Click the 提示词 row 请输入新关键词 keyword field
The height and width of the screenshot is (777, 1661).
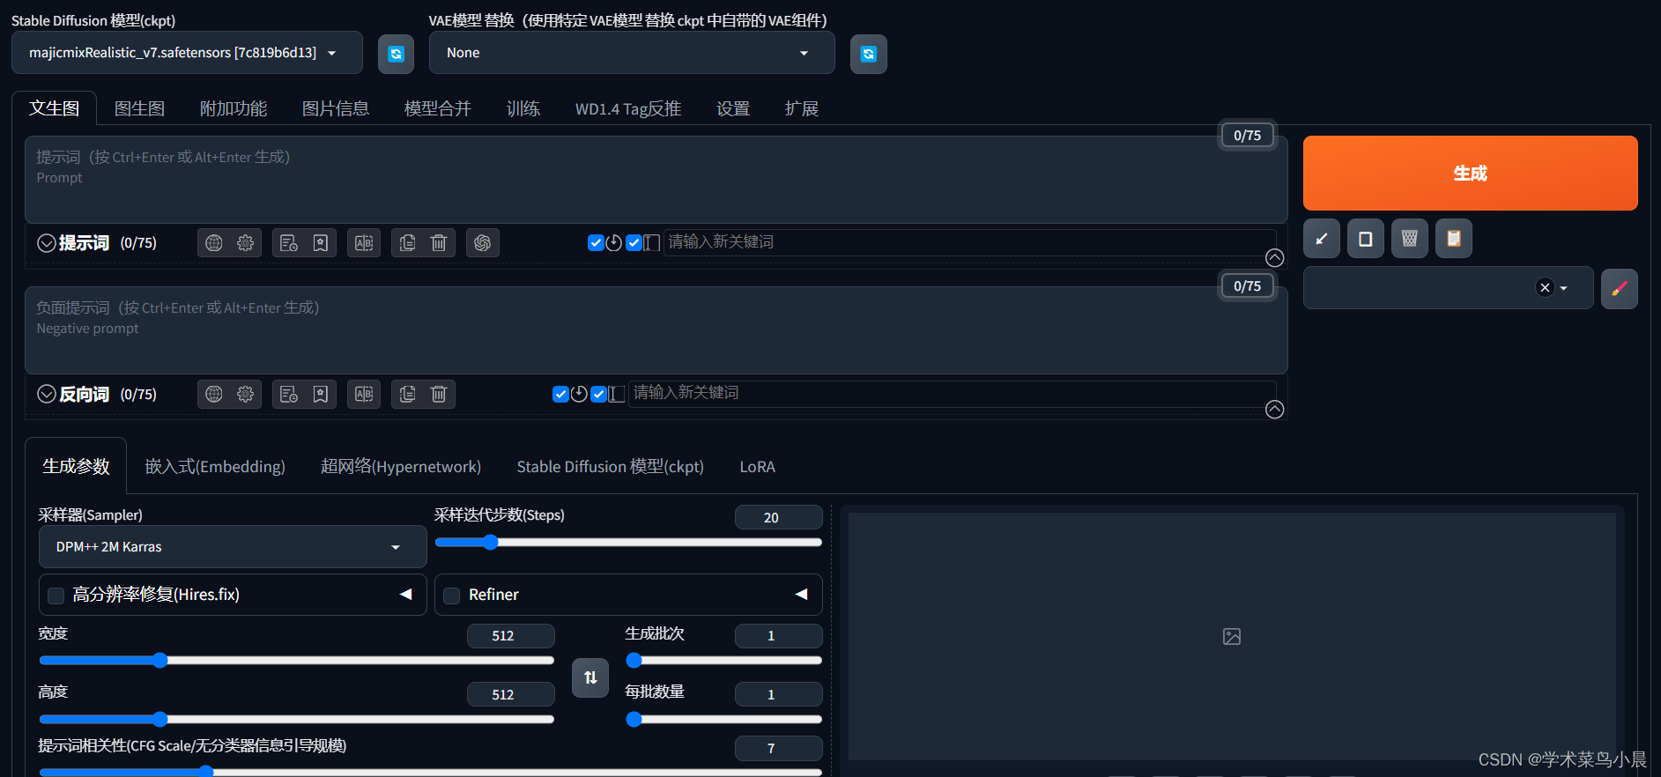969,242
